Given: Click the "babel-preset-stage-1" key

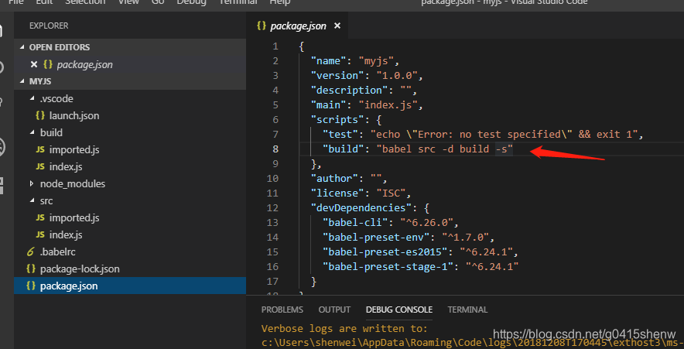Looking at the screenshot, I should (x=388, y=266).
